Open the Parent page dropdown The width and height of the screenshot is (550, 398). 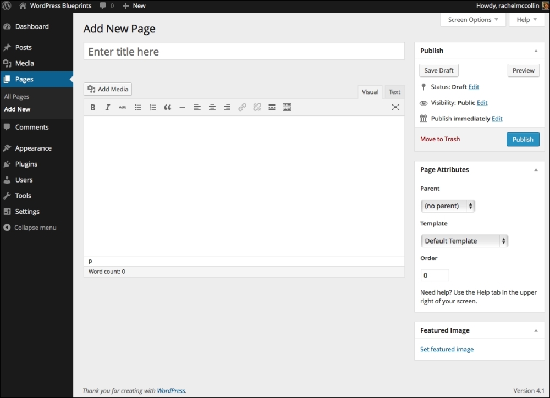tap(448, 206)
